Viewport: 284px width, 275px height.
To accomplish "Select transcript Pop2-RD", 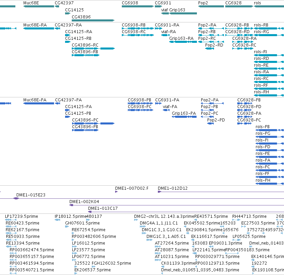I will [214, 45].
